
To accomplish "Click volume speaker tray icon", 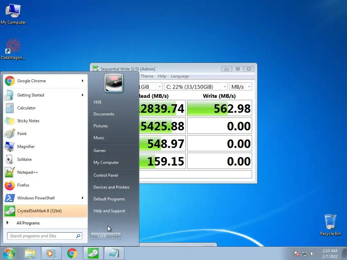I will [x=312, y=254].
